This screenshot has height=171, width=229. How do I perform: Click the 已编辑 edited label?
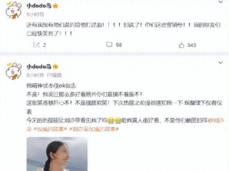[54, 75]
